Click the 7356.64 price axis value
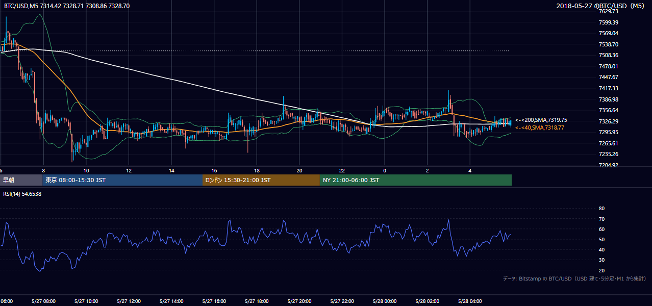 [608, 110]
